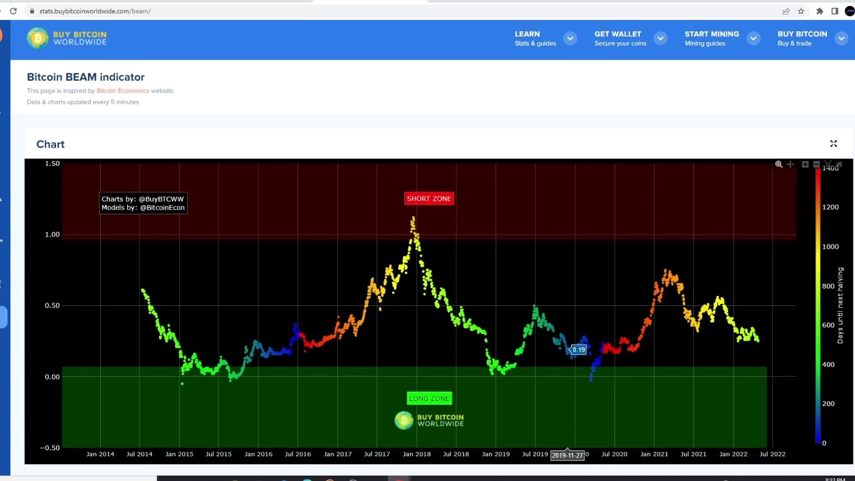Open the browser extensions puzzle icon
855x481 pixels.
pos(820,11)
